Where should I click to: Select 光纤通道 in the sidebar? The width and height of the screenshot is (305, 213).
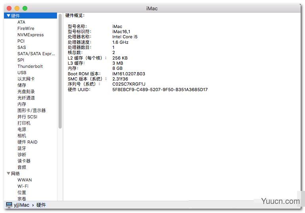(x=26, y=98)
